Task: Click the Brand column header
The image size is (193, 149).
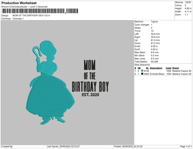Action: [175, 68]
